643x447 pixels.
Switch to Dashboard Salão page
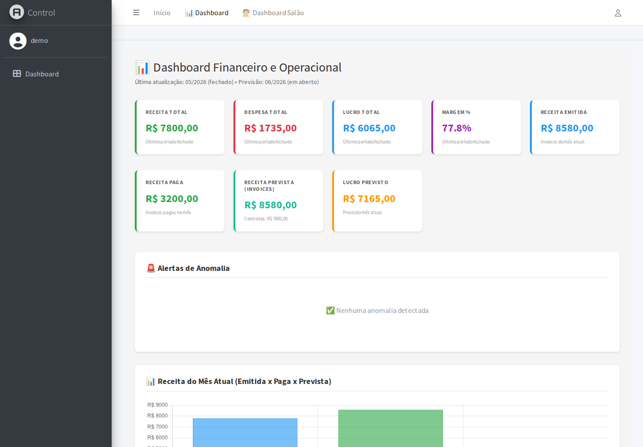coord(273,13)
